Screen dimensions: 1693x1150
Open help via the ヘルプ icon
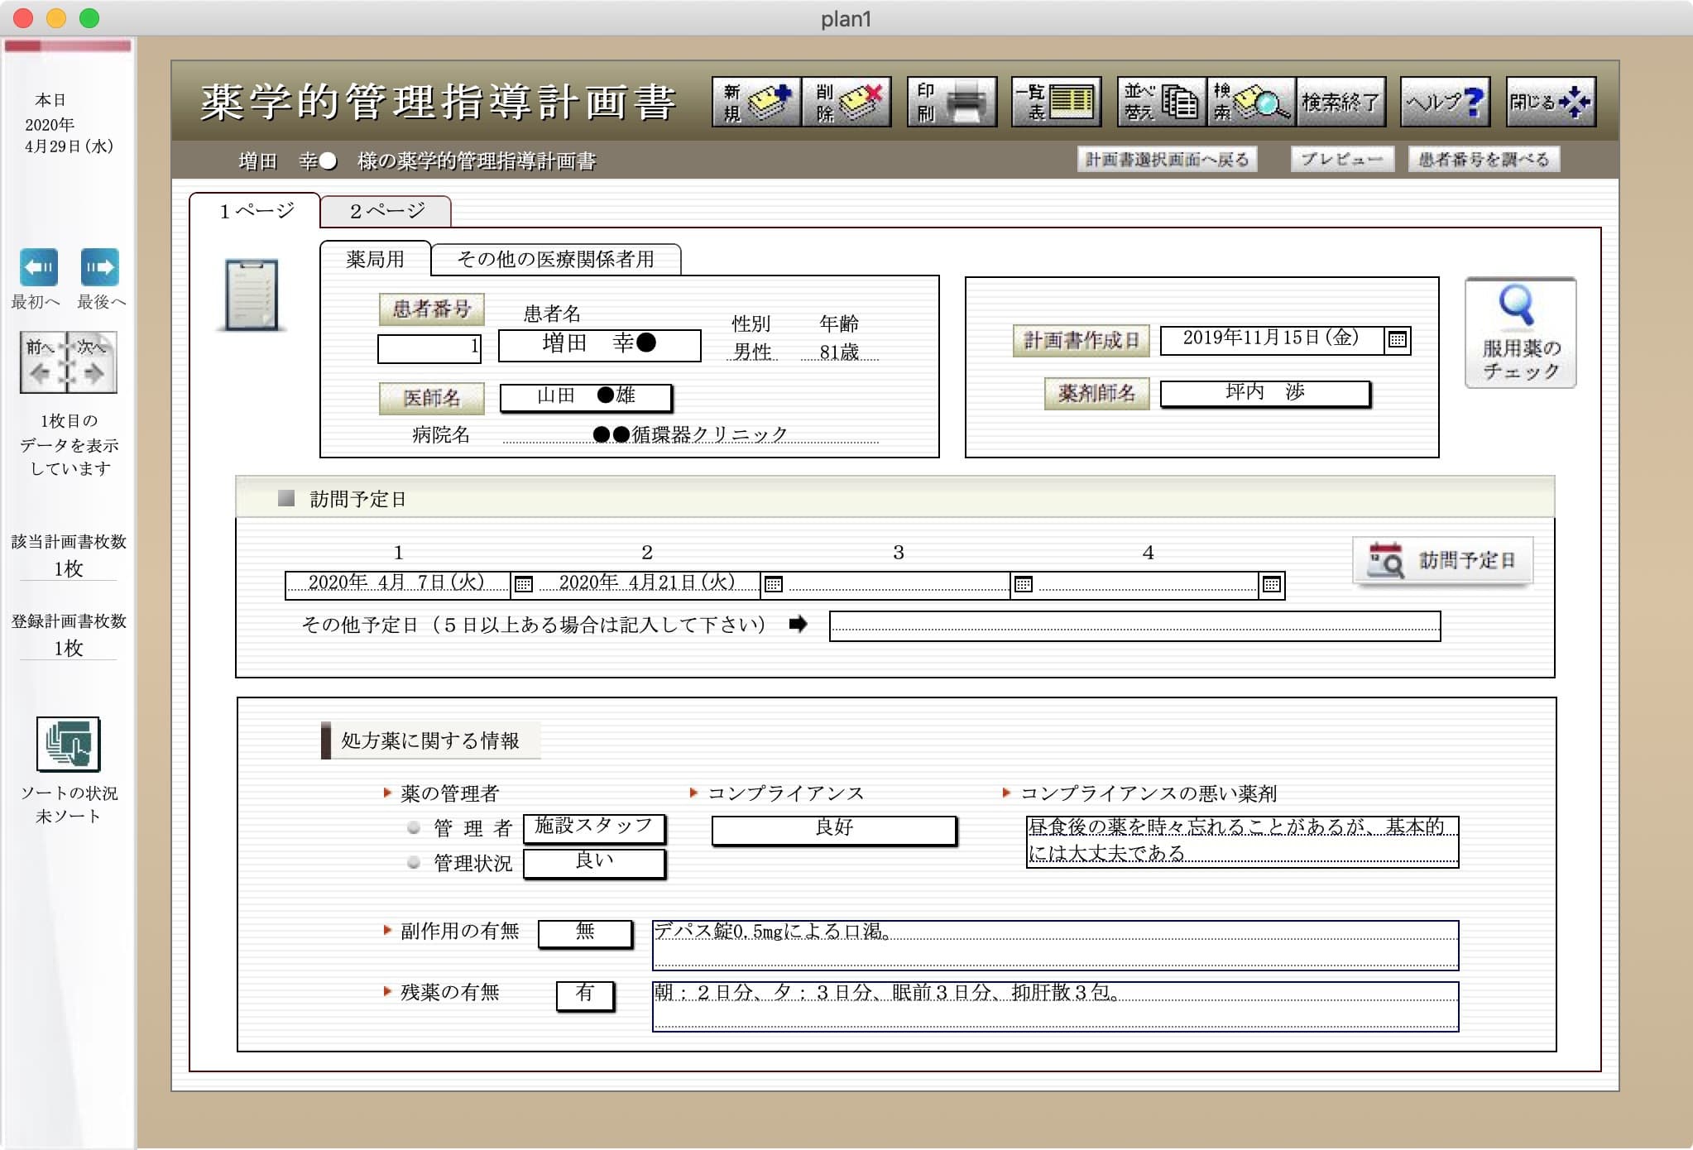pos(1444,101)
